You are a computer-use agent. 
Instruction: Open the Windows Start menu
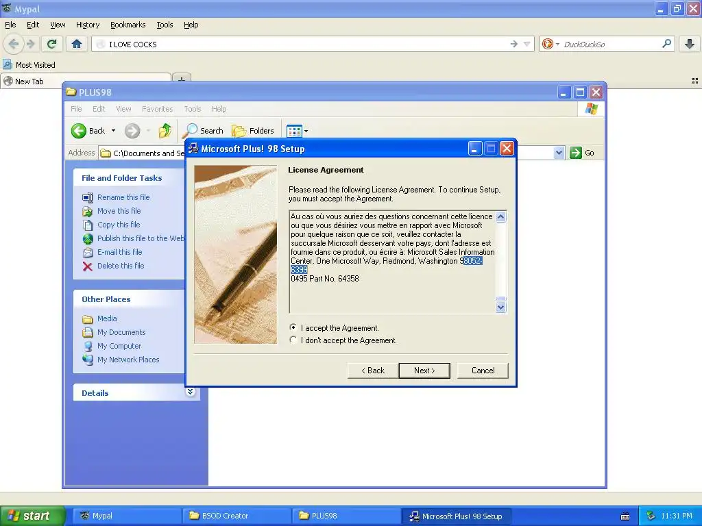point(33,516)
